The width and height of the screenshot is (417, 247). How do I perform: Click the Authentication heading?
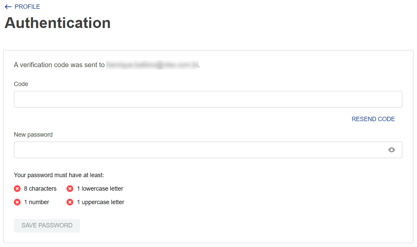coord(57,23)
